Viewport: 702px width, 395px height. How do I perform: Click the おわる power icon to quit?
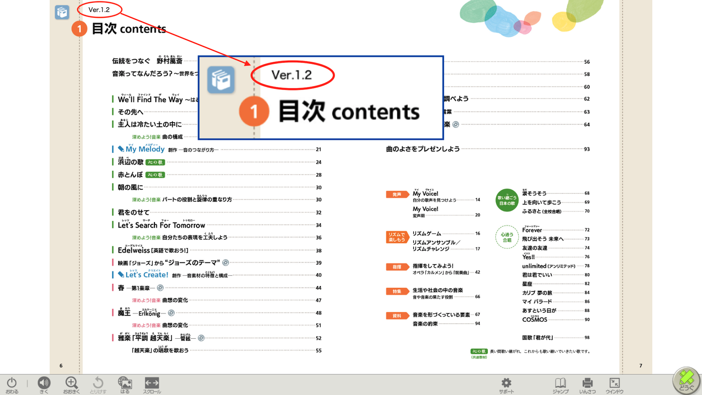coord(12,384)
